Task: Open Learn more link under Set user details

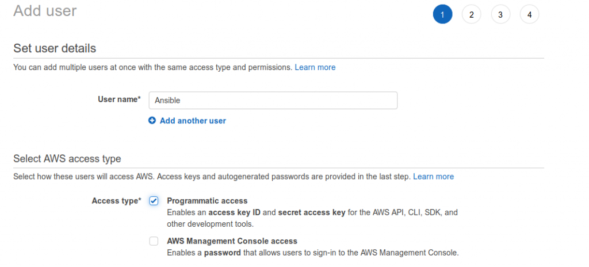Action: click(x=315, y=68)
